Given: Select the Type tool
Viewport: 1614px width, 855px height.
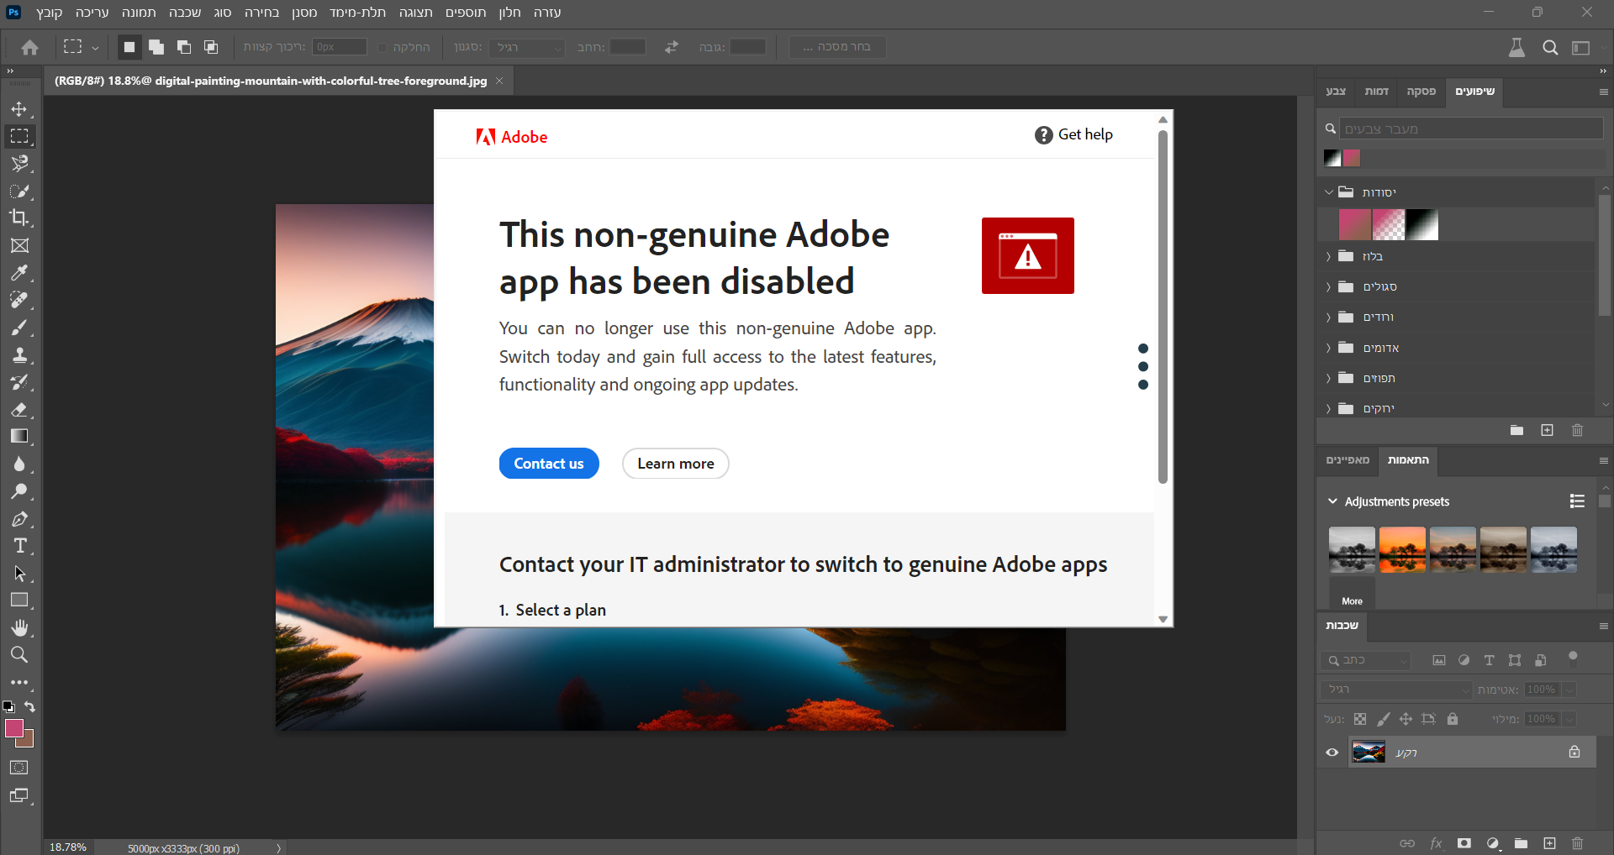Looking at the screenshot, I should pyautogui.click(x=19, y=546).
